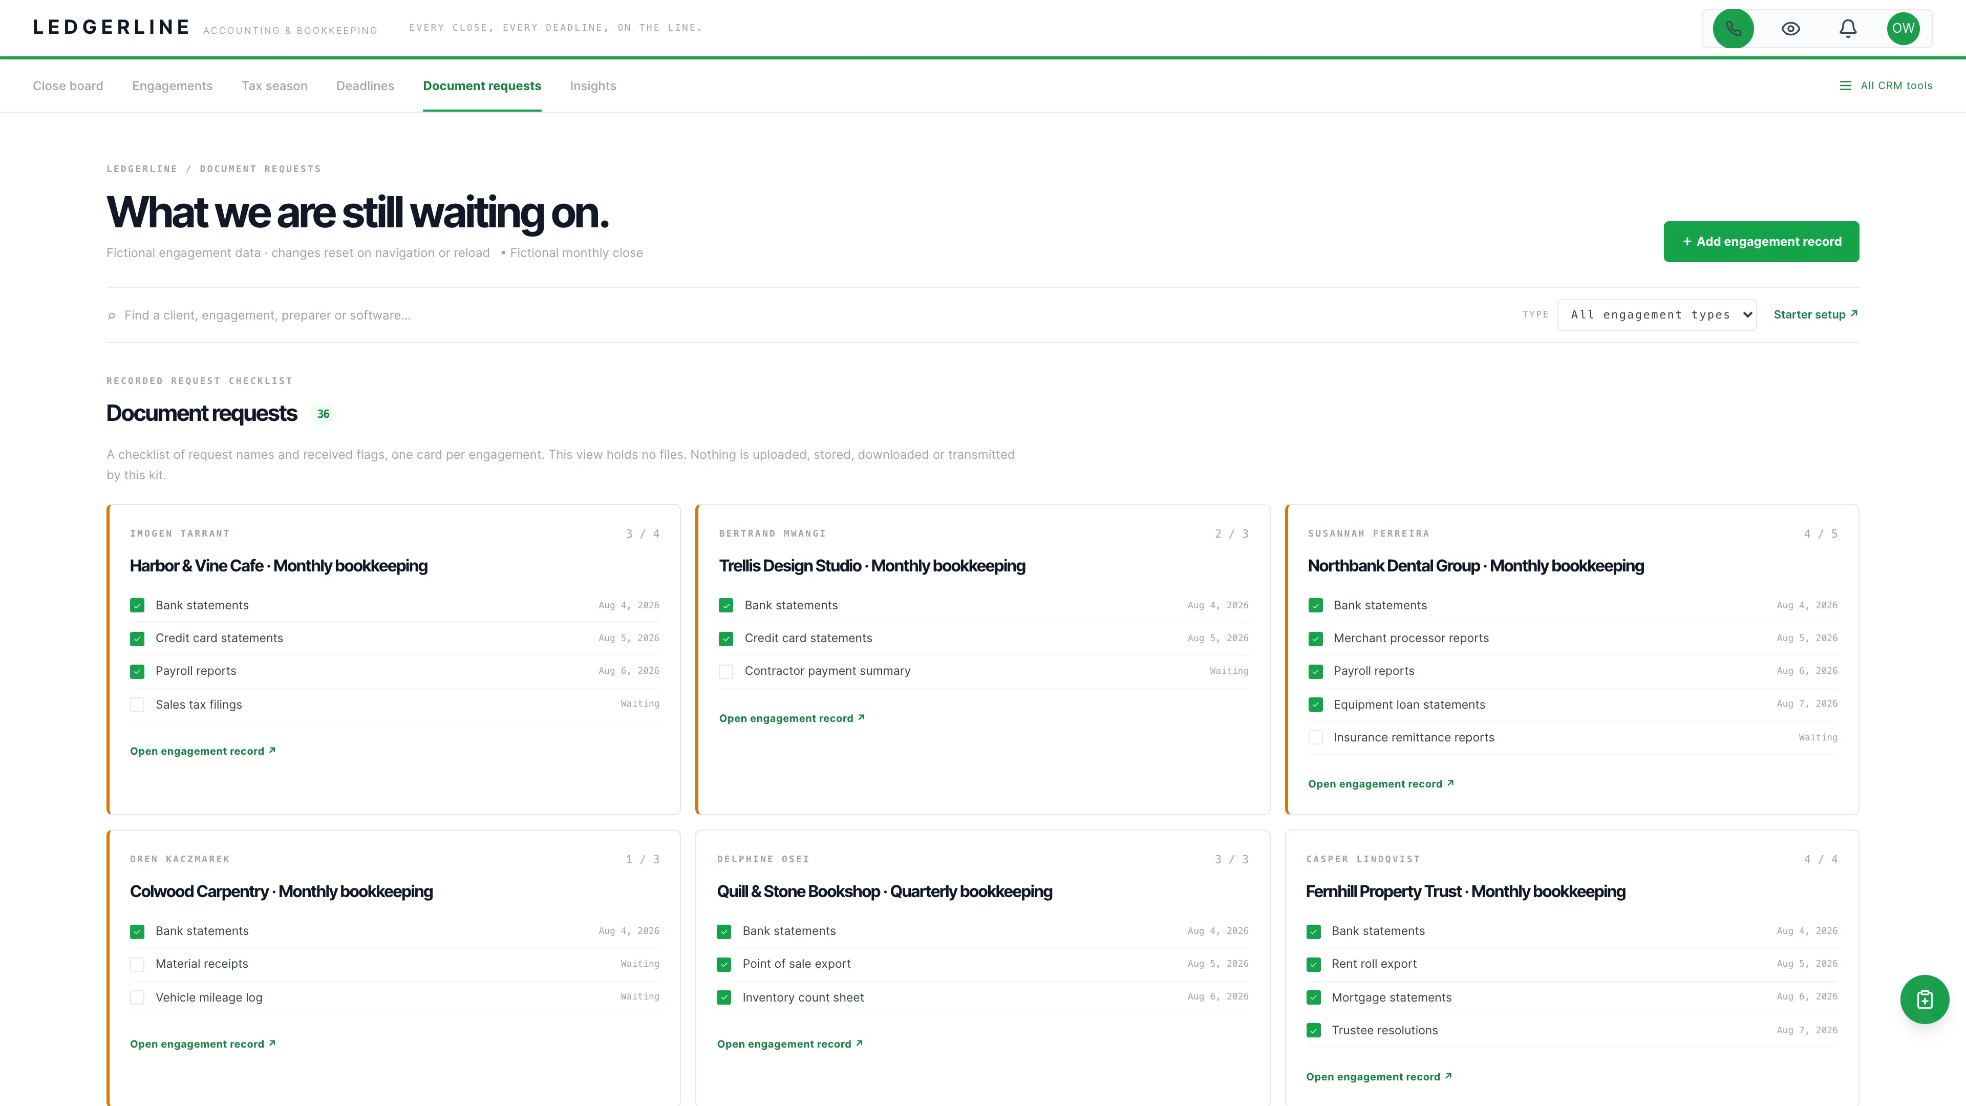Uncheck Point of sale export
The image size is (1966, 1106).
(x=724, y=964)
